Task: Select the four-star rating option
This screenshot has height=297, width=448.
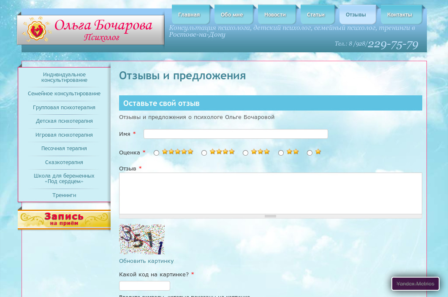Action: click(204, 153)
